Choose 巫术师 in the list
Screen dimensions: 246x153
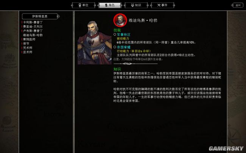pyautogui.click(x=28, y=52)
